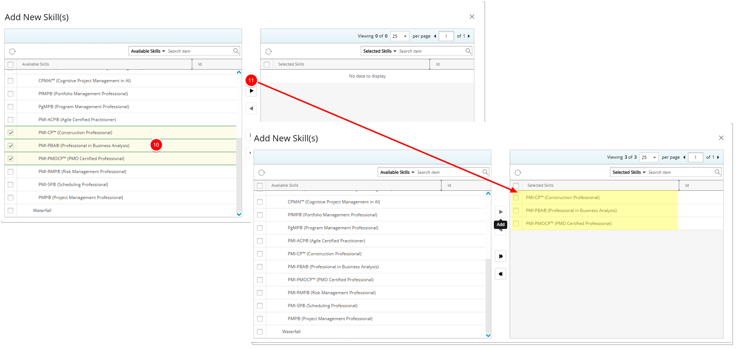Click the page number field in Viewing 0 of 0 pager

tap(446, 36)
